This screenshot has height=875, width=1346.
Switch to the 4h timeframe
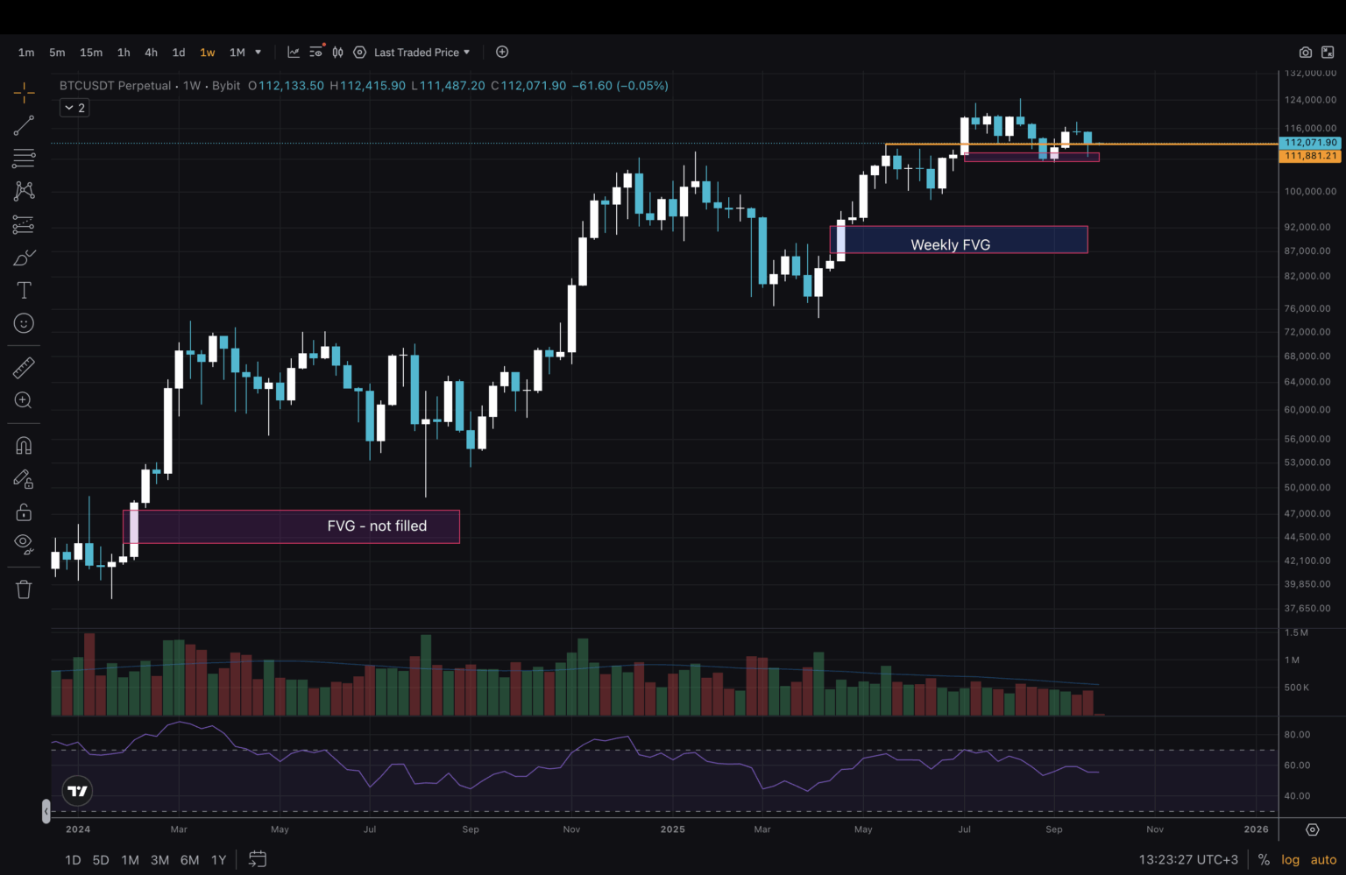[x=151, y=52]
